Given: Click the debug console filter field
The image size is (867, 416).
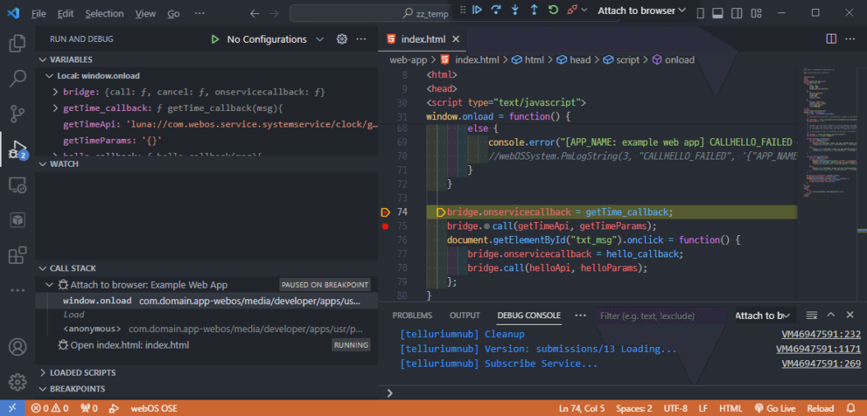Looking at the screenshot, I should (x=662, y=316).
